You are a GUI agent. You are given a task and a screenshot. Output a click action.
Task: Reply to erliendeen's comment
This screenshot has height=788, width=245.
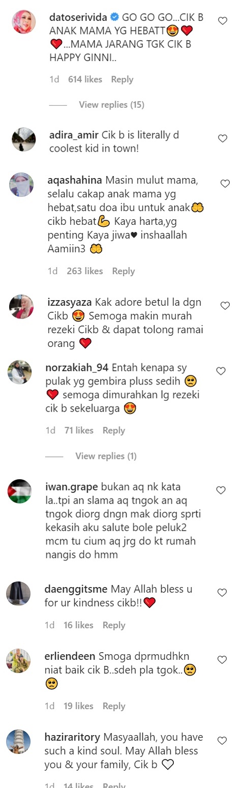coord(114,706)
